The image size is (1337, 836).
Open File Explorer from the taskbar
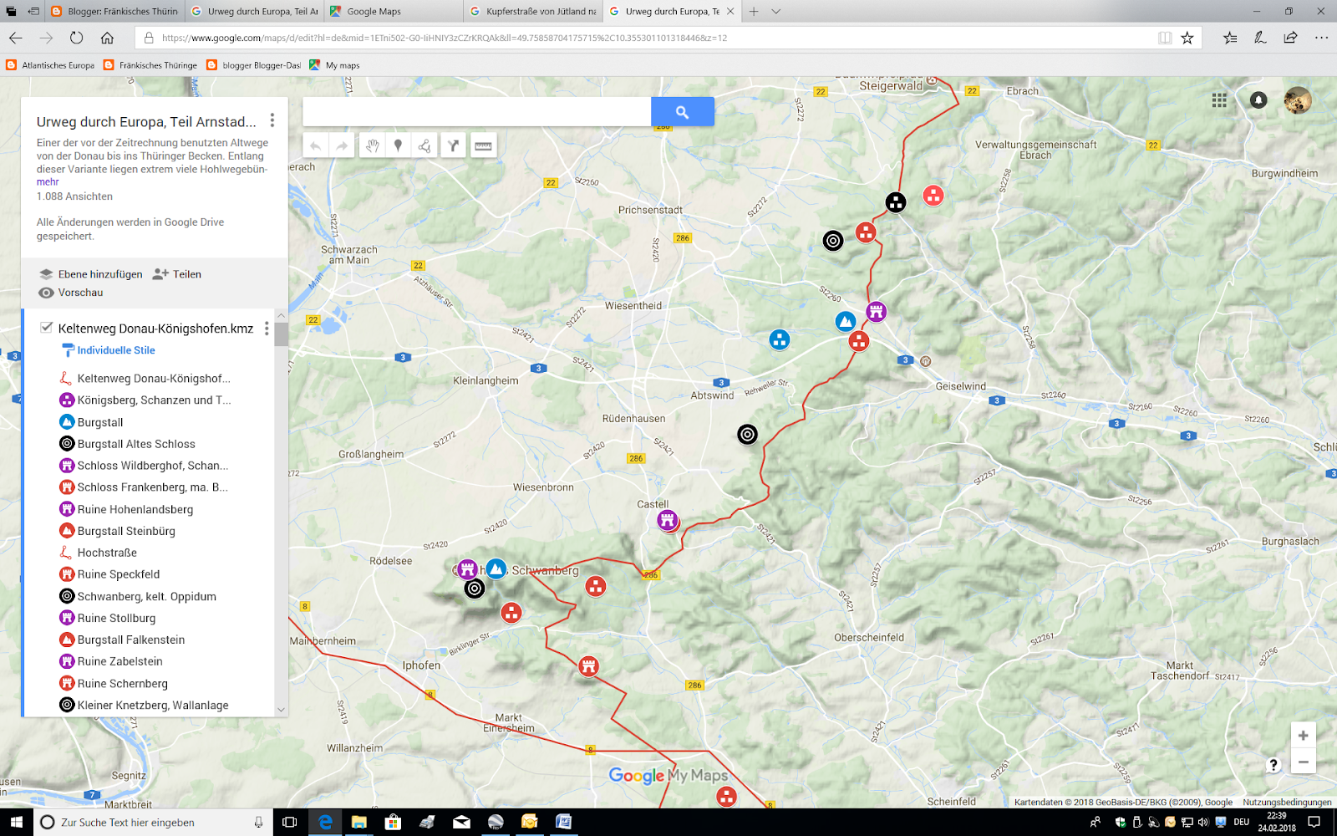click(x=359, y=823)
